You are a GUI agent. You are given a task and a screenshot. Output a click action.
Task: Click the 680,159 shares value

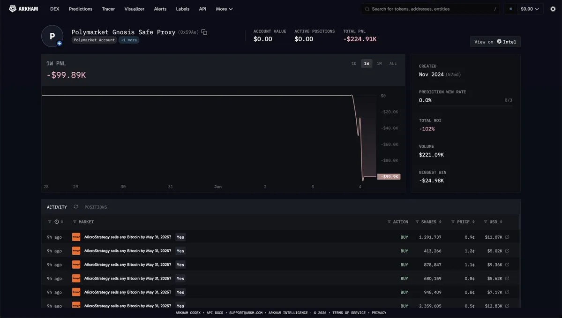point(433,278)
